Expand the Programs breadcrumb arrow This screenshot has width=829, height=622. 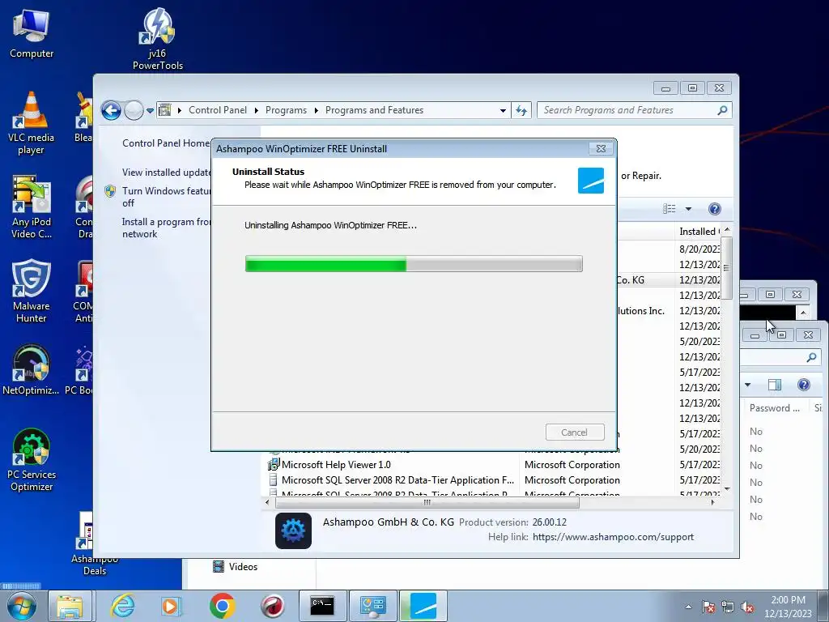click(317, 110)
